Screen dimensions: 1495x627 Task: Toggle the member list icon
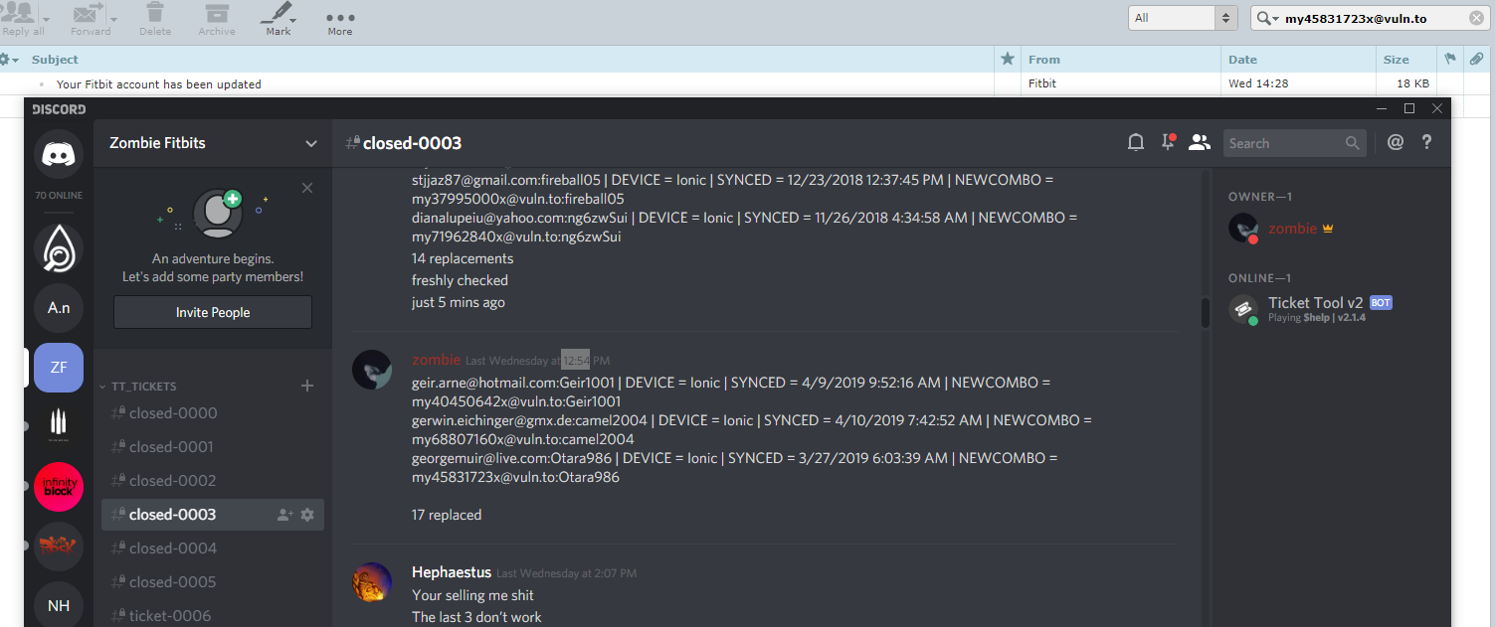coord(1200,143)
